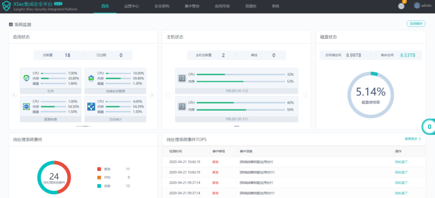Open the 应用市场 tab
Image resolution: width=435 pixels, height=198 pixels.
[x=222, y=6]
